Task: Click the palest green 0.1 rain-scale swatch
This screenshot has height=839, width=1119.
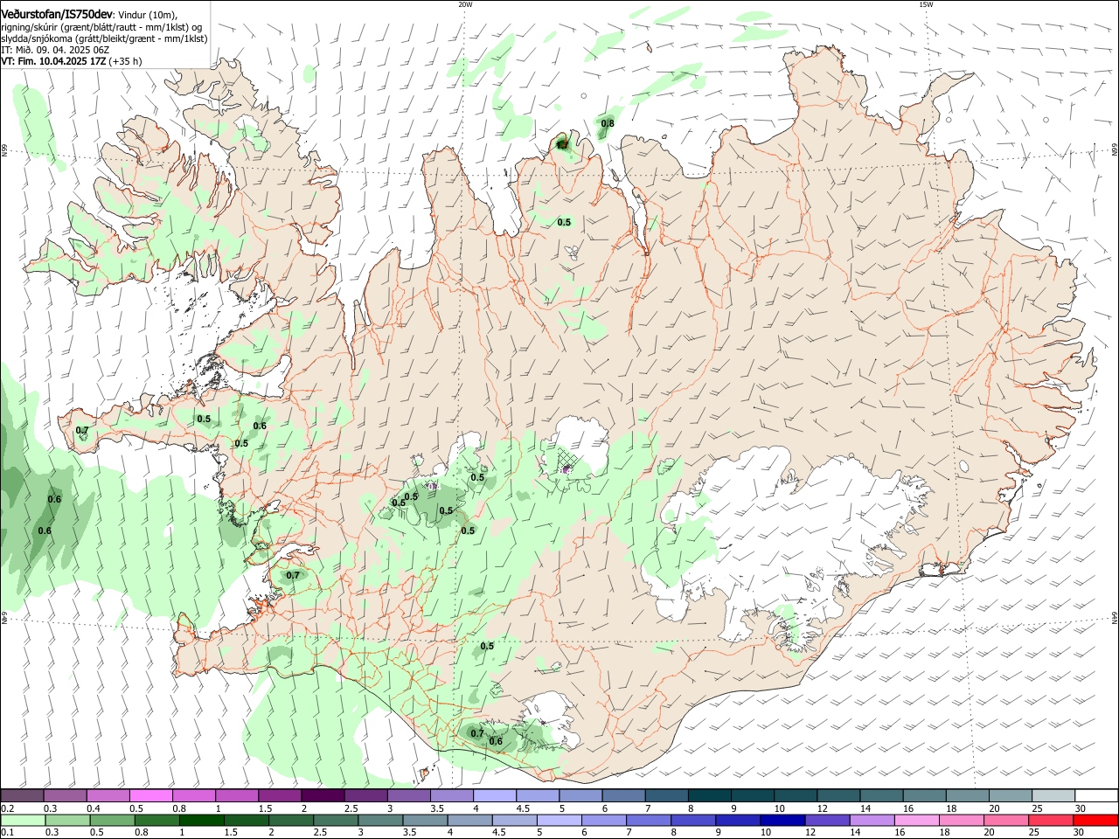Action: click(23, 820)
